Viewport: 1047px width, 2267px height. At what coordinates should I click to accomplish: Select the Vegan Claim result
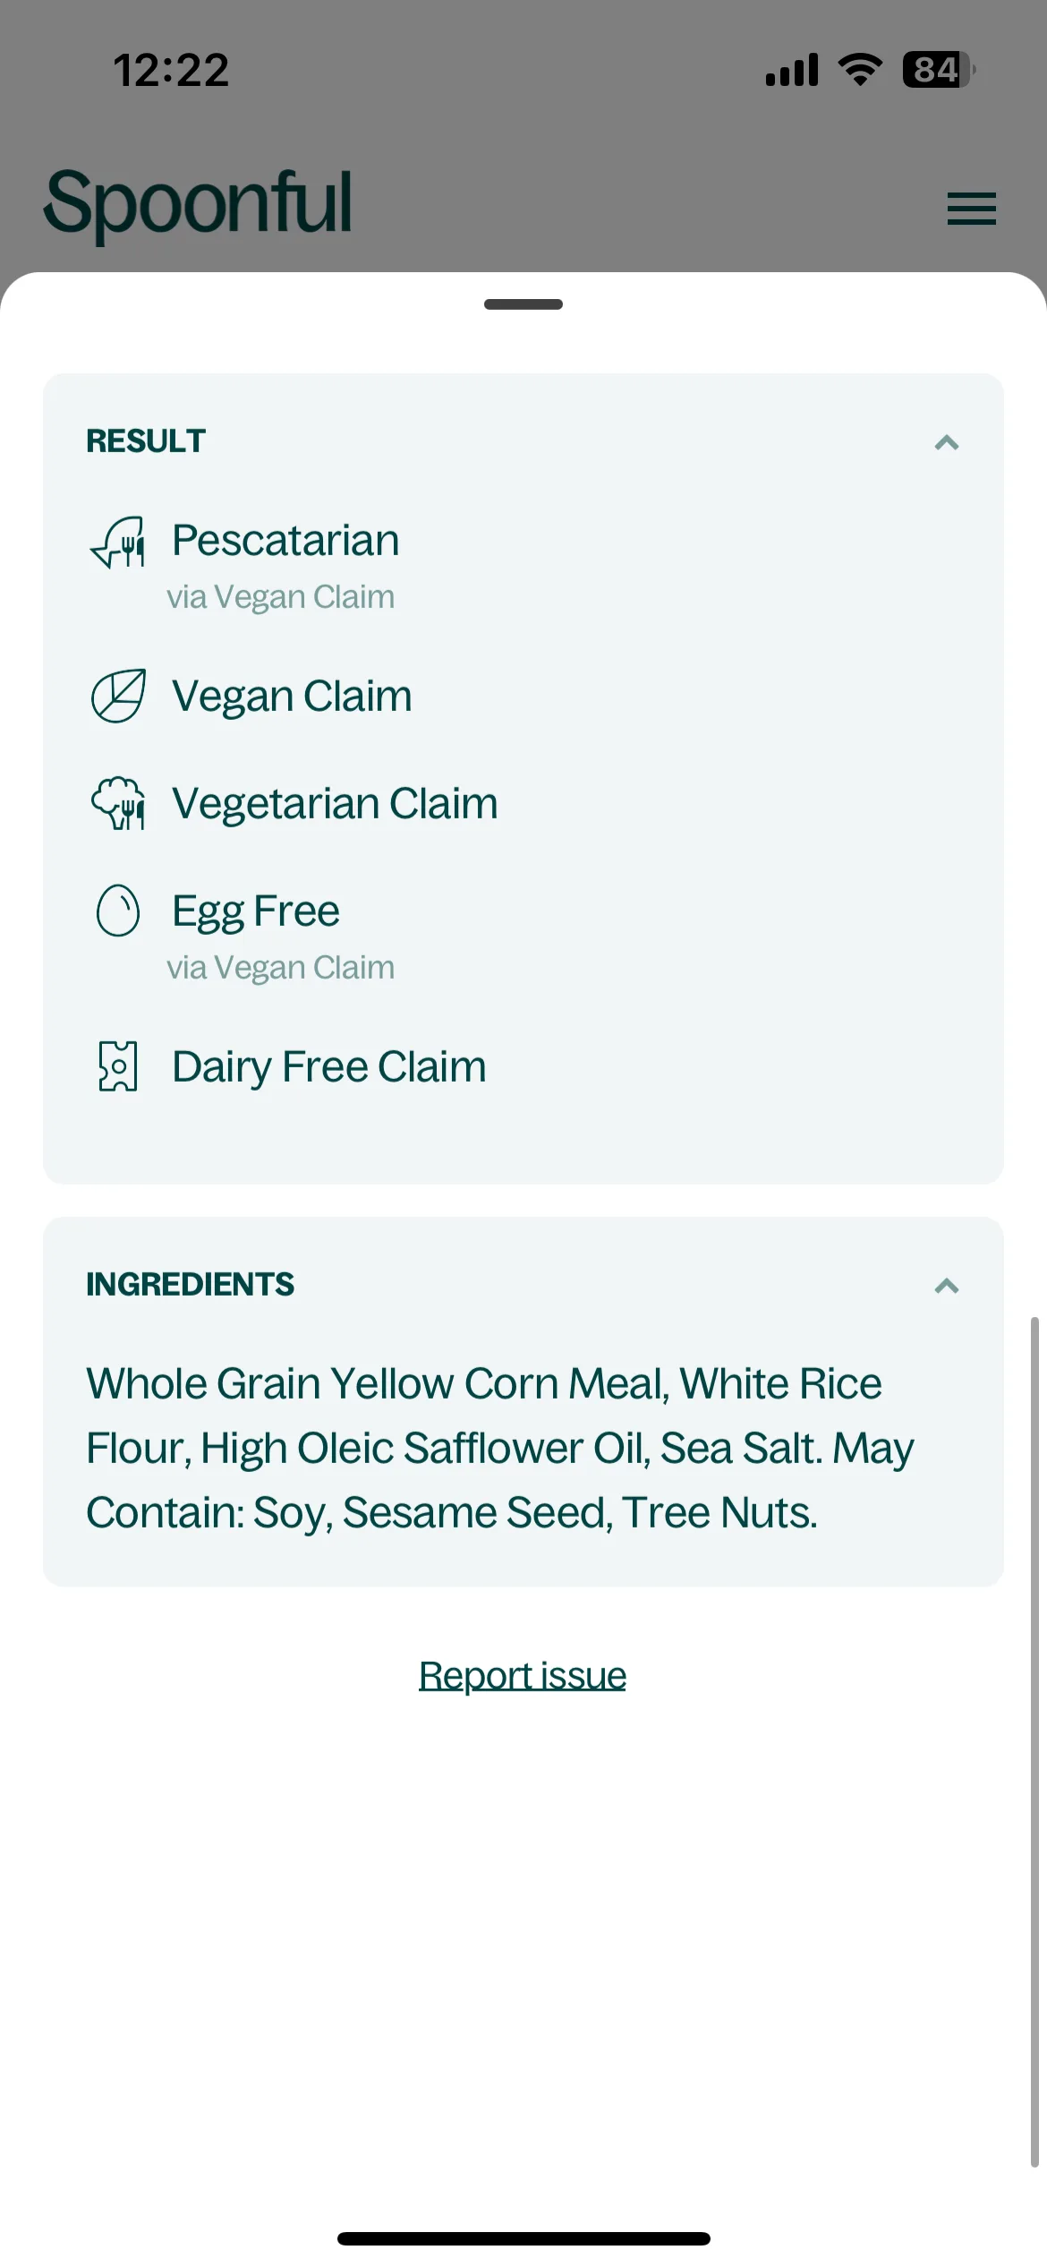click(x=292, y=697)
